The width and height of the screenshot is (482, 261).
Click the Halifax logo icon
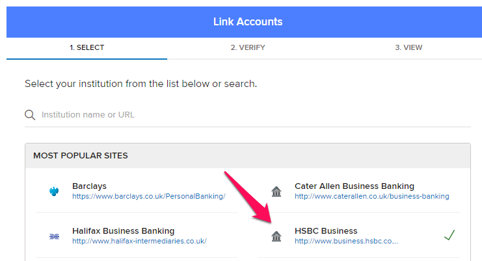(54, 236)
